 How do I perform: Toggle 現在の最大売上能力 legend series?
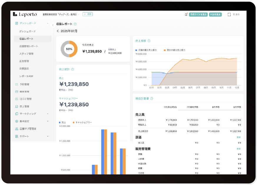[175, 50]
